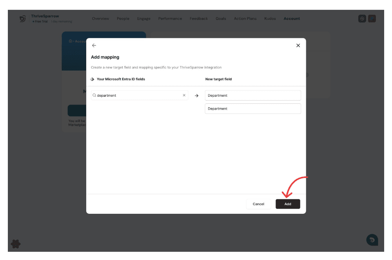The image size is (392, 260).
Task: Click the Microsoft Entra ID logo icon
Action: tap(92, 79)
